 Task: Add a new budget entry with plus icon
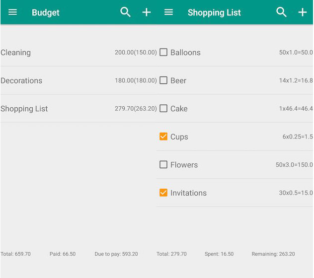(147, 12)
